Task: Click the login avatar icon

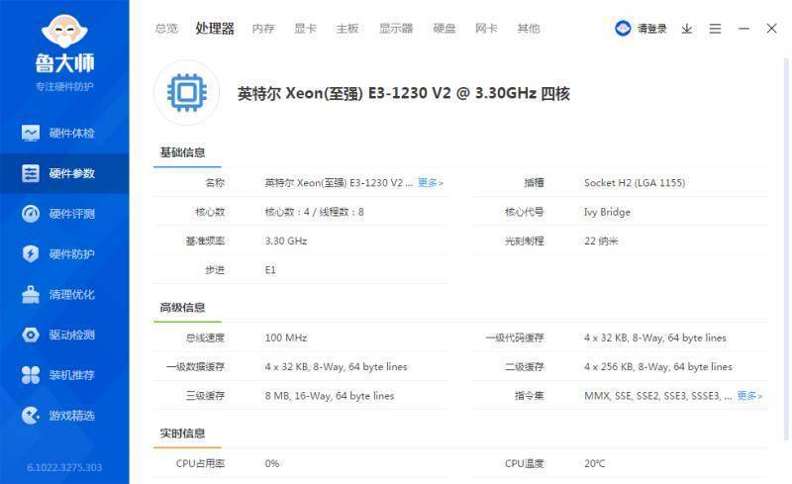Action: click(623, 29)
